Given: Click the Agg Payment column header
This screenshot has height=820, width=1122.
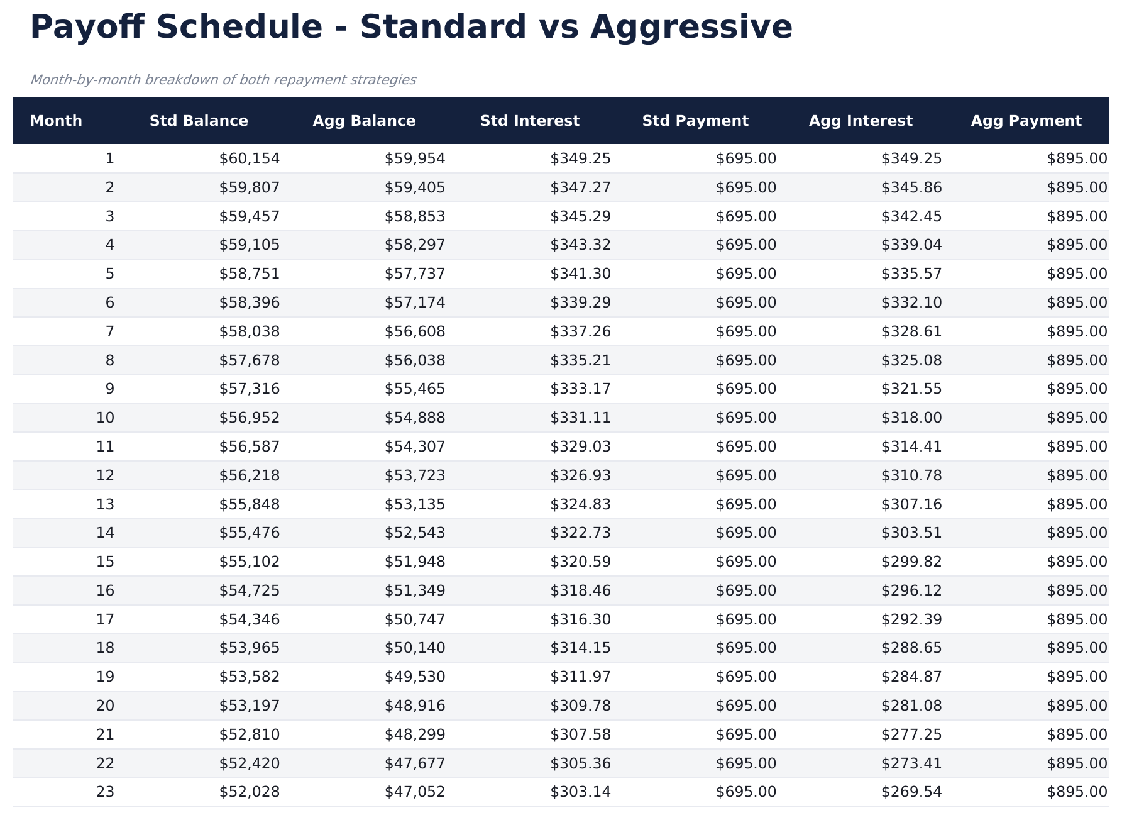Looking at the screenshot, I should [x=1026, y=121].
